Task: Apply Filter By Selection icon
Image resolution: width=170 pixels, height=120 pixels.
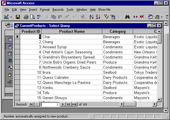Action: (x=106, y=17)
